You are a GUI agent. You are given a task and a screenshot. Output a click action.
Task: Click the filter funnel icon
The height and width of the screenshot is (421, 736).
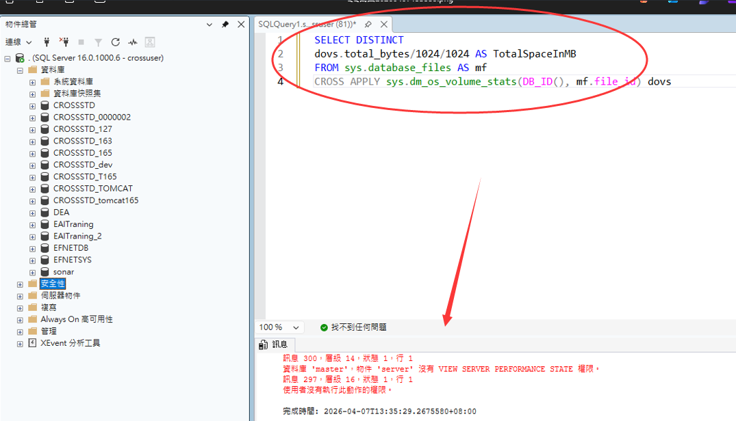[x=99, y=42]
